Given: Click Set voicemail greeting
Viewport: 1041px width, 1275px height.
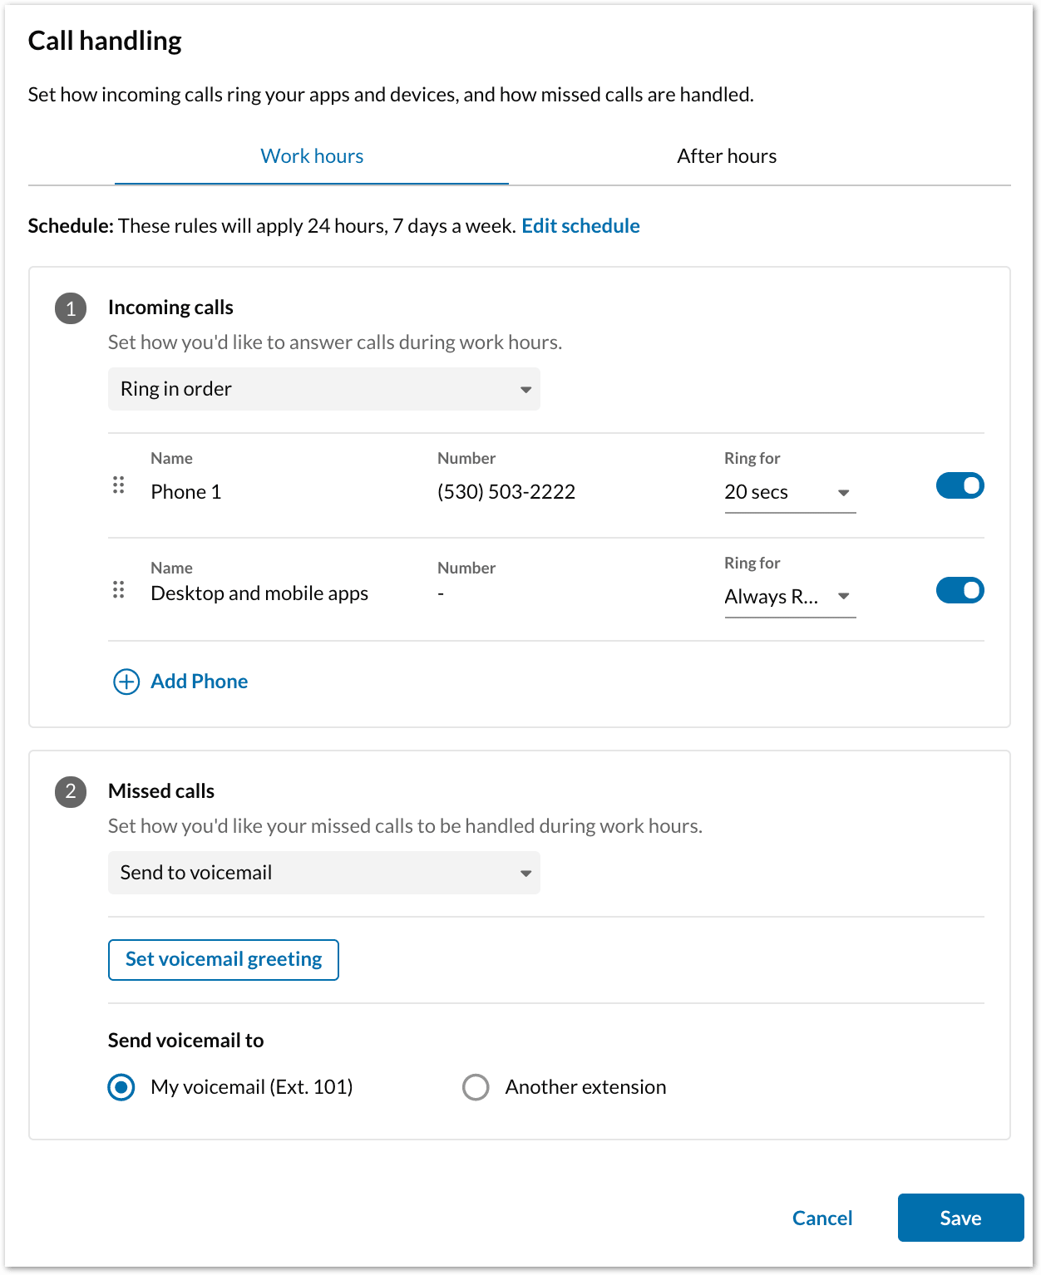Looking at the screenshot, I should point(223,959).
